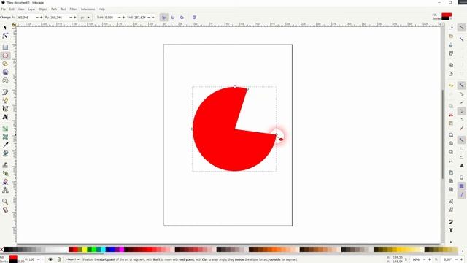Pick the magenta palette swatch
Viewport: 467px width, 263px height.
point(122,250)
